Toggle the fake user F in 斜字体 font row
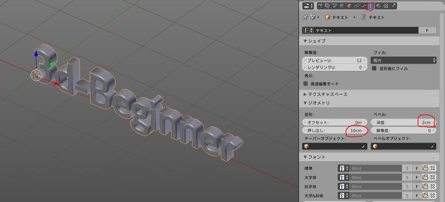This screenshot has width=445, height=202. [x=417, y=187]
